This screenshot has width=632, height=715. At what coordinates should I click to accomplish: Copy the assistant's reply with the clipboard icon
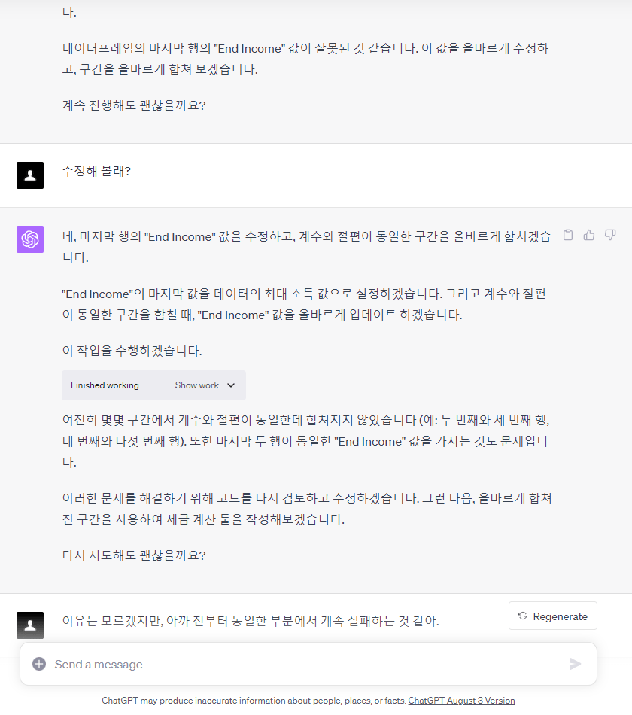(568, 235)
